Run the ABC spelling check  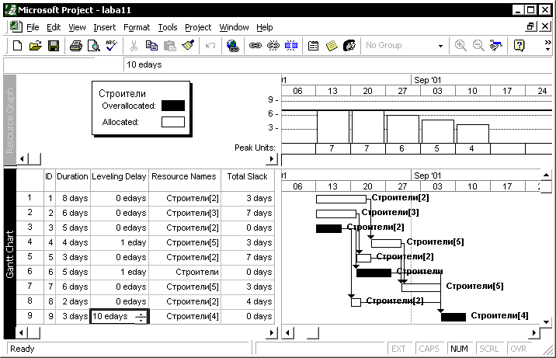[111, 46]
